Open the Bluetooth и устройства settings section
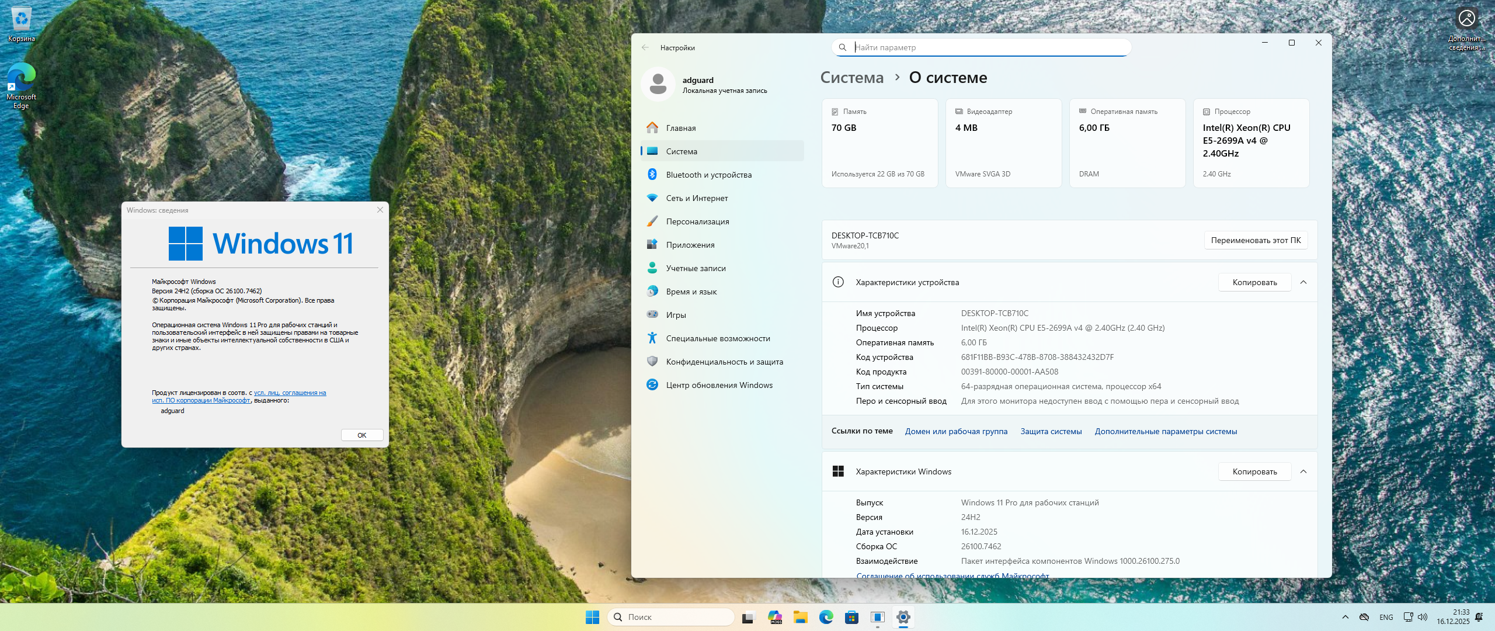The height and width of the screenshot is (631, 1495). (x=708, y=175)
